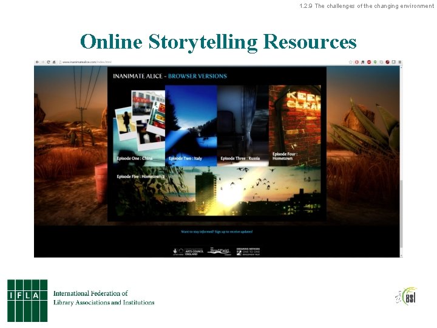
Task: Click the BradField Company logo
Action: (x=220, y=251)
